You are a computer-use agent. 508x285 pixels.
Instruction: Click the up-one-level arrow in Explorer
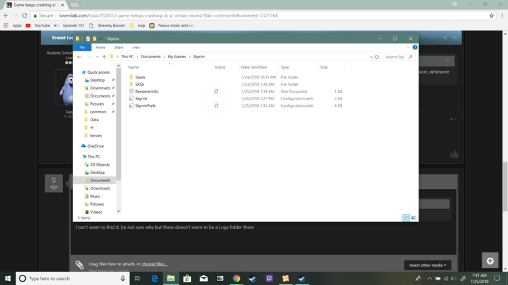point(104,57)
